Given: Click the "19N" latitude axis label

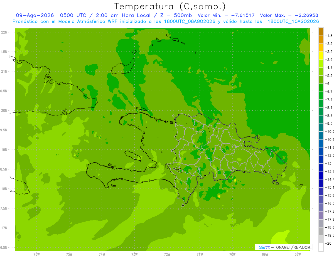Looking at the screenshot, I should (x=4, y=150).
